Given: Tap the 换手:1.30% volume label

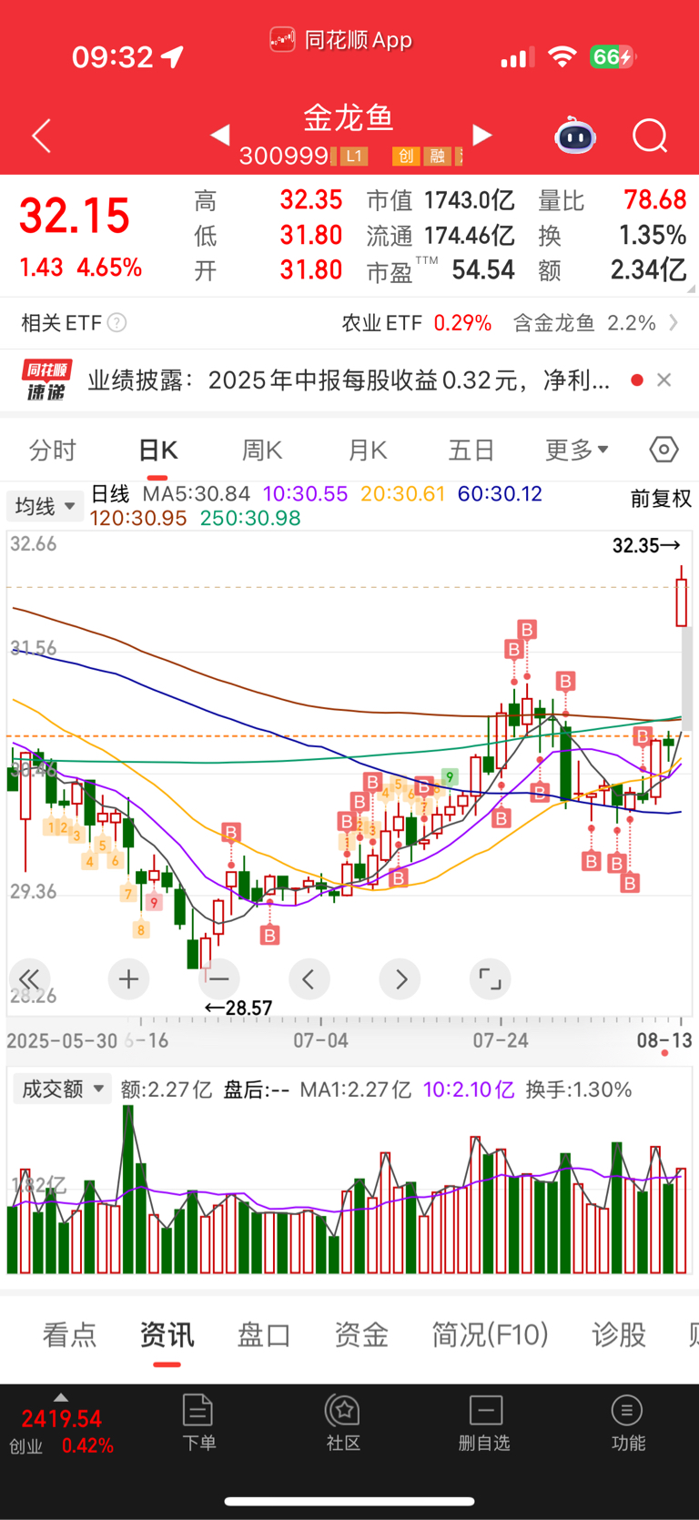Looking at the screenshot, I should [579, 1089].
